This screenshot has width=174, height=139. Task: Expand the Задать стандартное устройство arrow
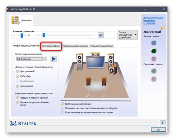[x=135, y=35]
